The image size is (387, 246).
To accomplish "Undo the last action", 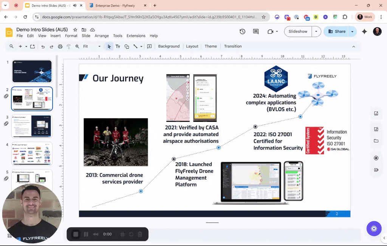I will (x=43, y=47).
